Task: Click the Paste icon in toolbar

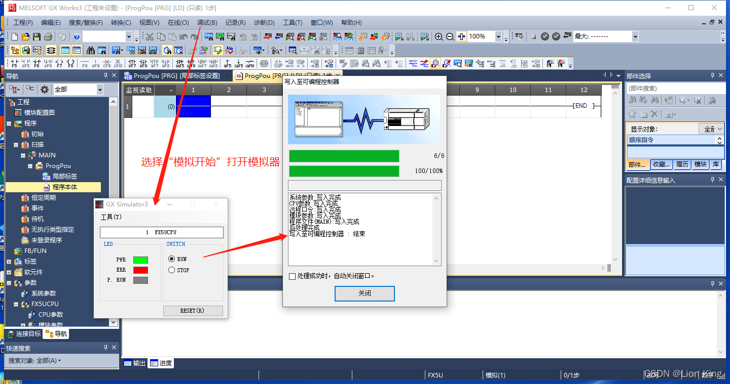Action: click(x=172, y=37)
